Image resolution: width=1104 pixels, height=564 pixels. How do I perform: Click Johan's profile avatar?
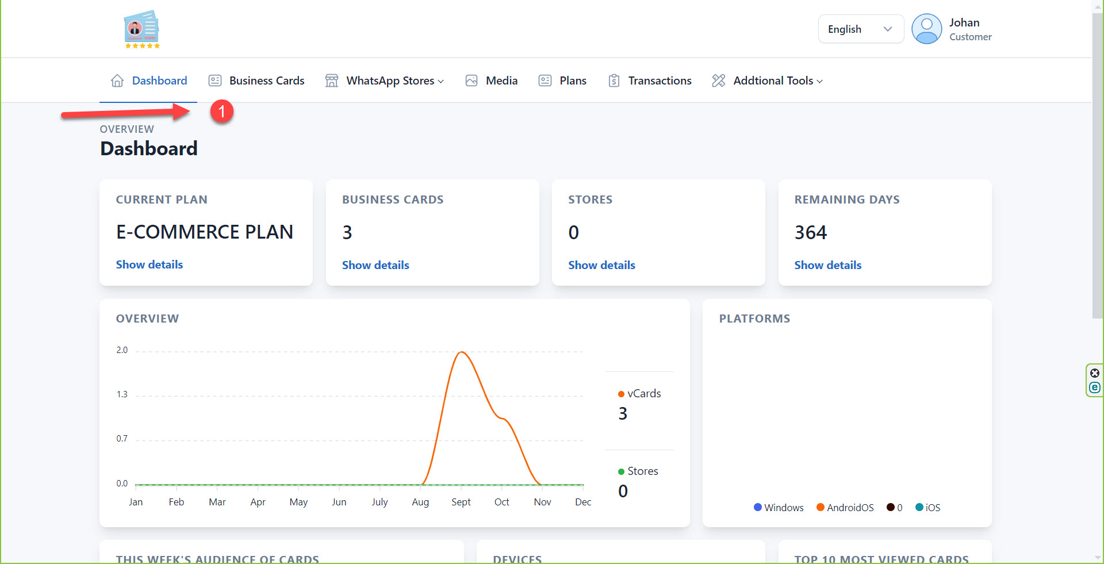[x=926, y=29]
